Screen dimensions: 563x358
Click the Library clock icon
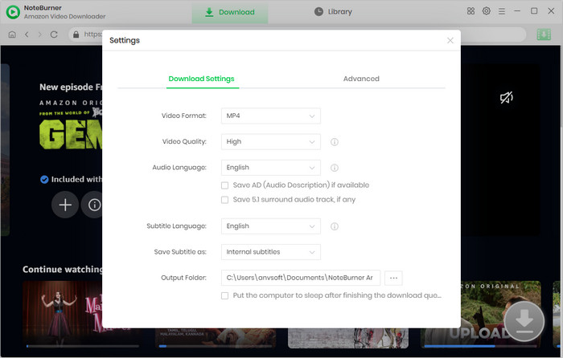(318, 12)
